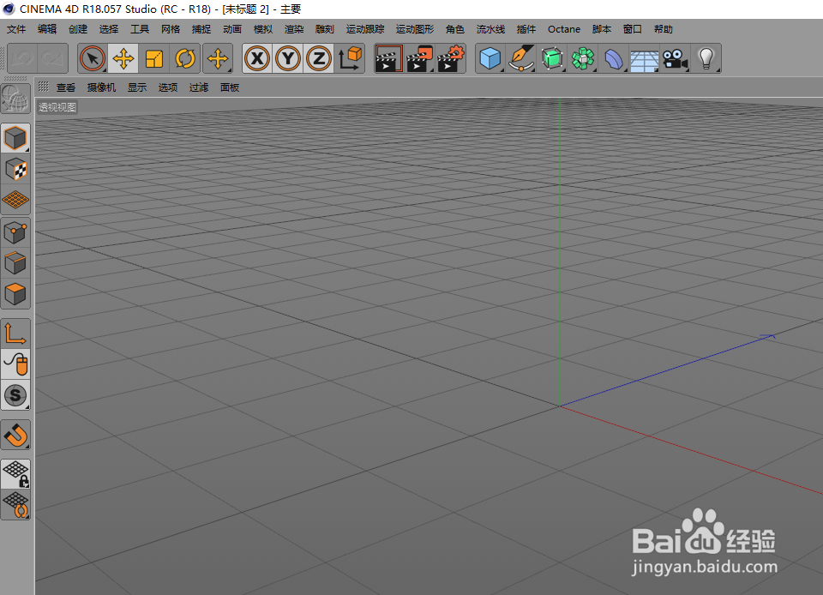This screenshot has height=595, width=823.
Task: Open the recent tools cross-arrow icon
Action: [218, 58]
